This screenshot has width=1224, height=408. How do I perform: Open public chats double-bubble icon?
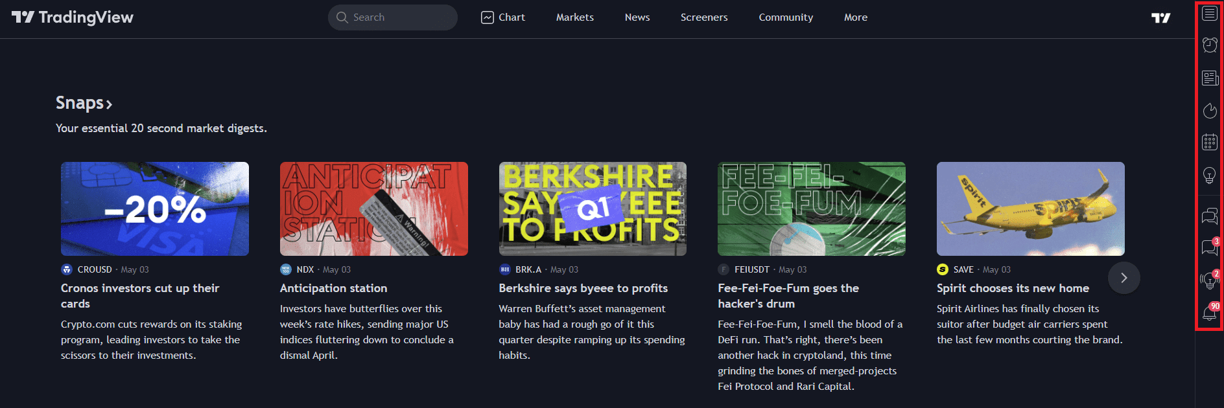click(1210, 216)
